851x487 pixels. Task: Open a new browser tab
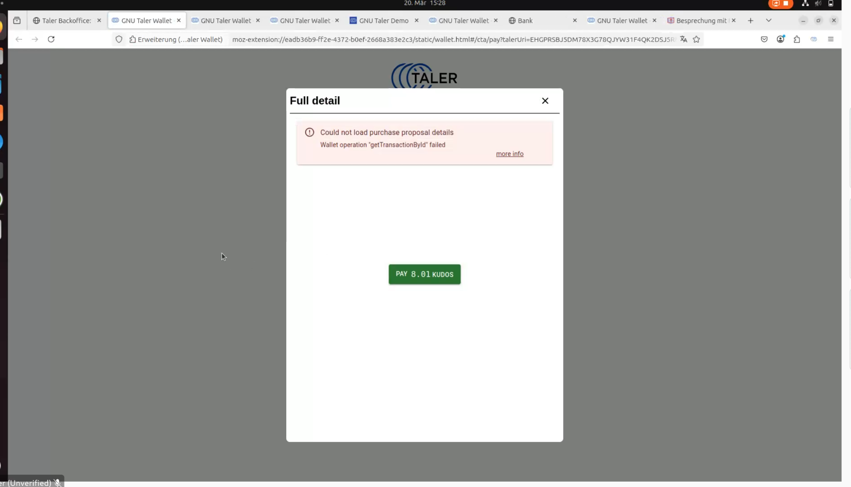click(750, 20)
